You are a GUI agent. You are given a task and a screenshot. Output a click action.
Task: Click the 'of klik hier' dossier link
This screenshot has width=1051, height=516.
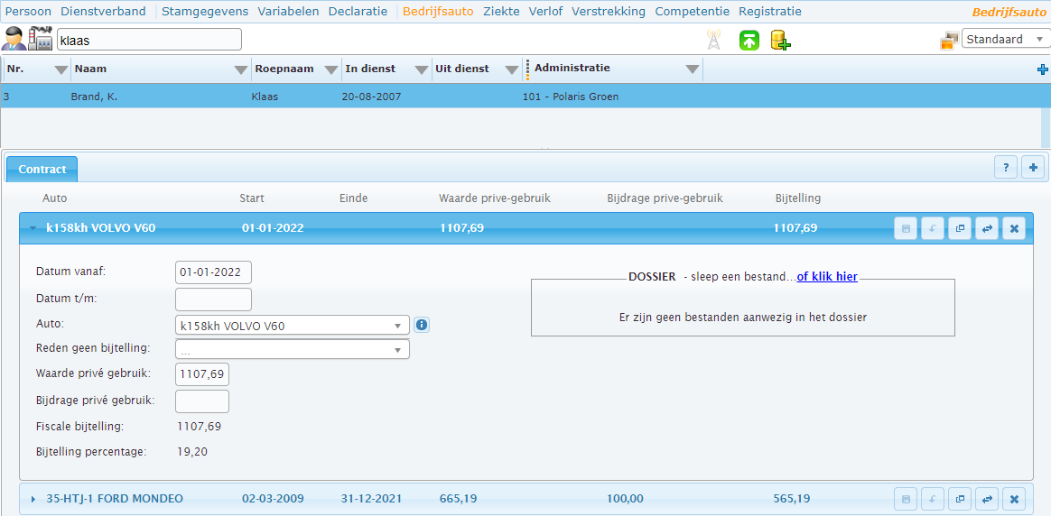pos(827,276)
